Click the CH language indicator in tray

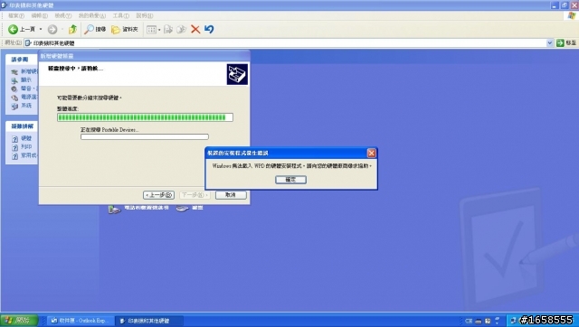[469, 321]
